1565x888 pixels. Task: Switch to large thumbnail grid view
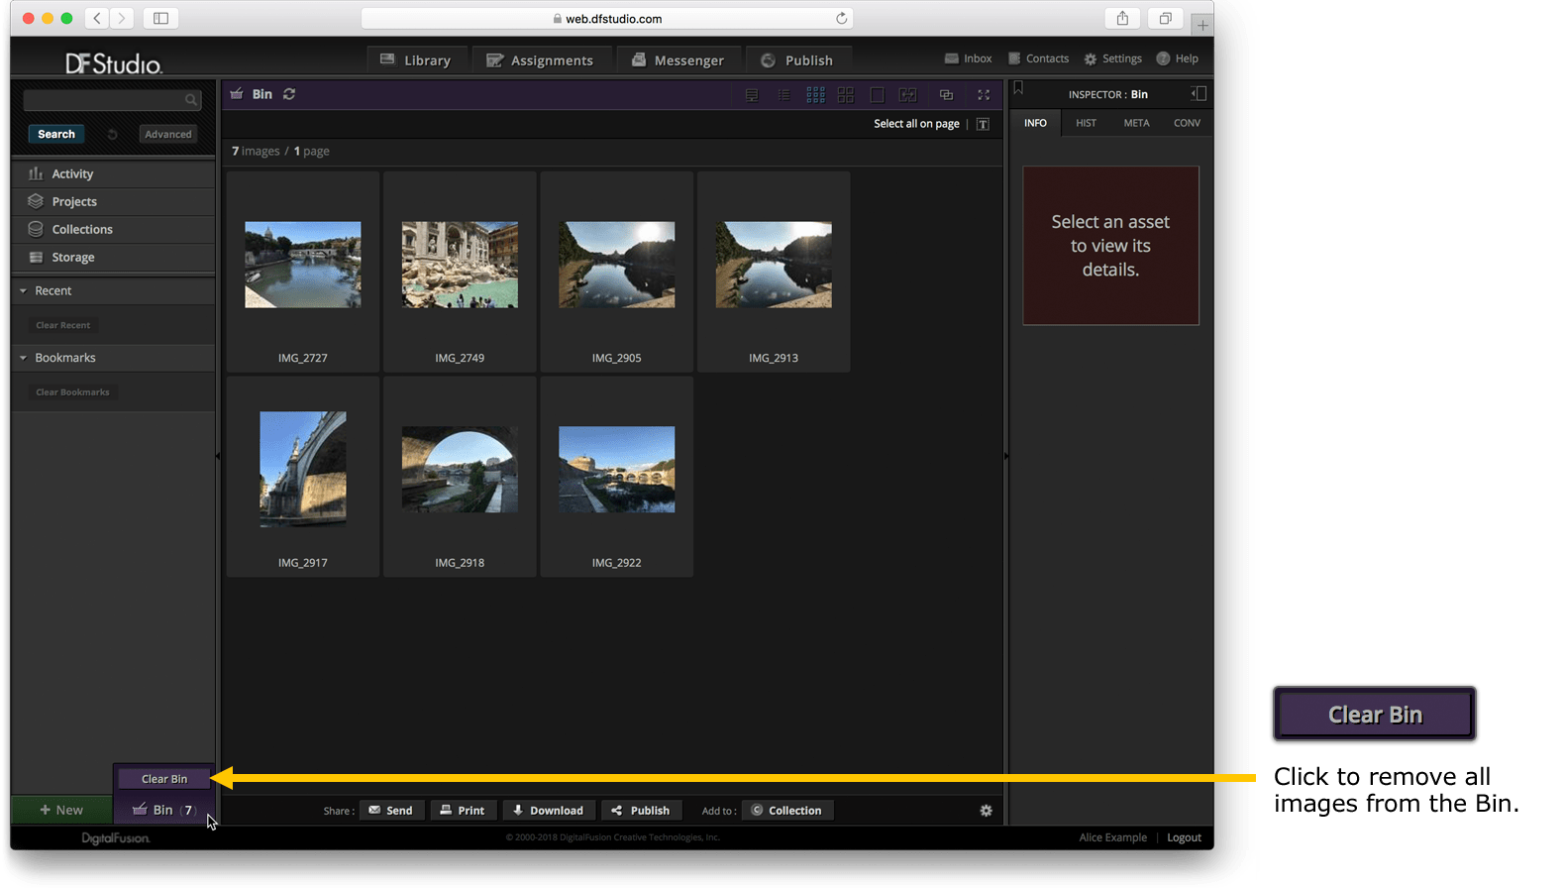[845, 95]
